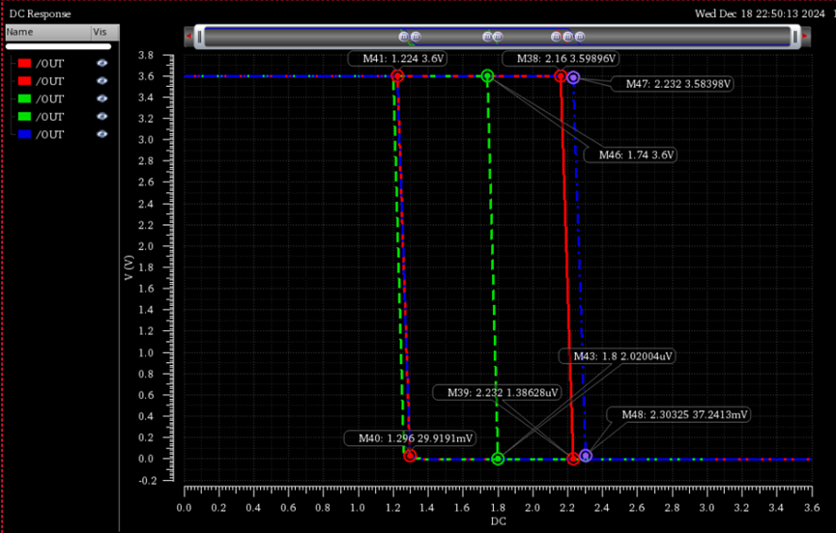The width and height of the screenshot is (836, 533).
Task: Click the green marker circle at 0 V
Action: [x=498, y=459]
